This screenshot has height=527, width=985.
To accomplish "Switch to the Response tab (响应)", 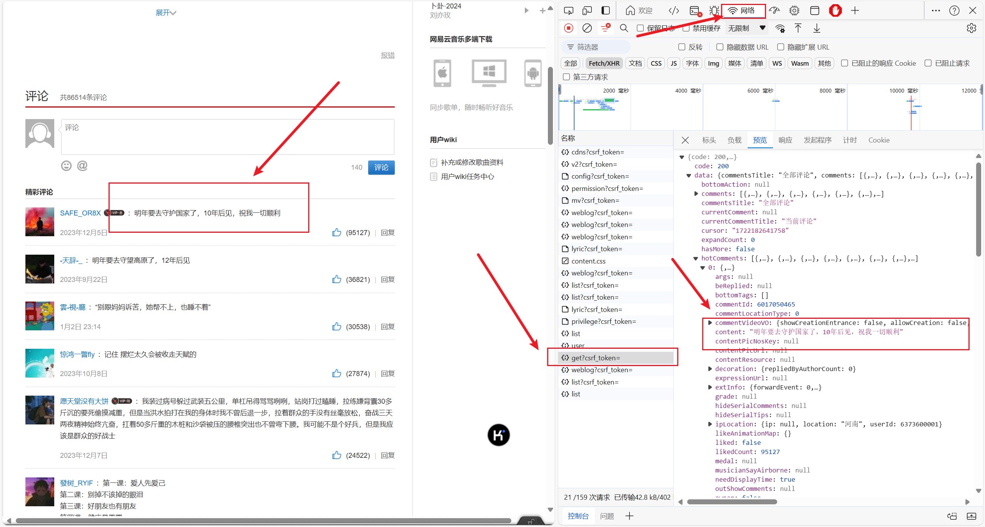I will coord(785,140).
